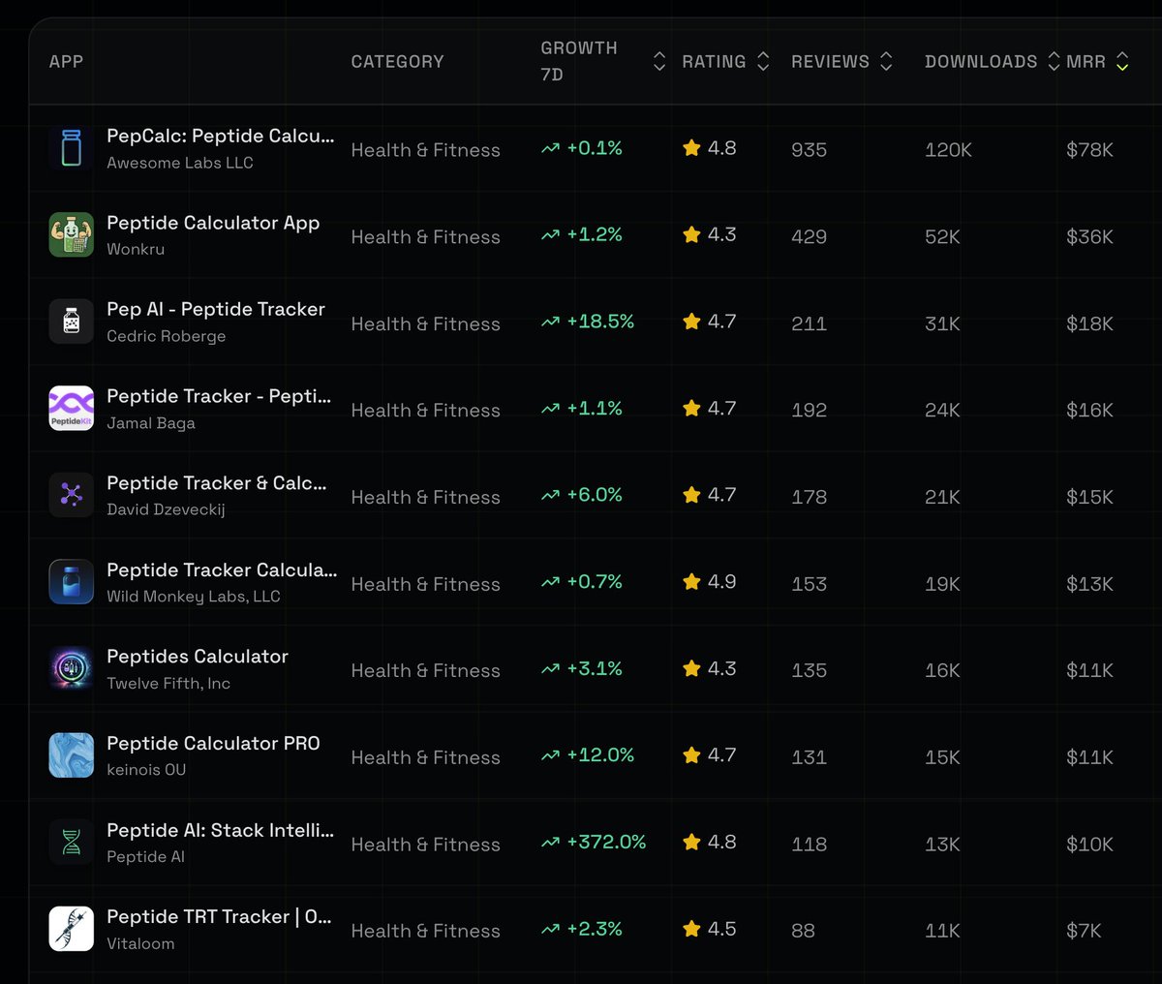Sort by Reviews using sort arrows
1162x984 pixels.
[886, 61]
